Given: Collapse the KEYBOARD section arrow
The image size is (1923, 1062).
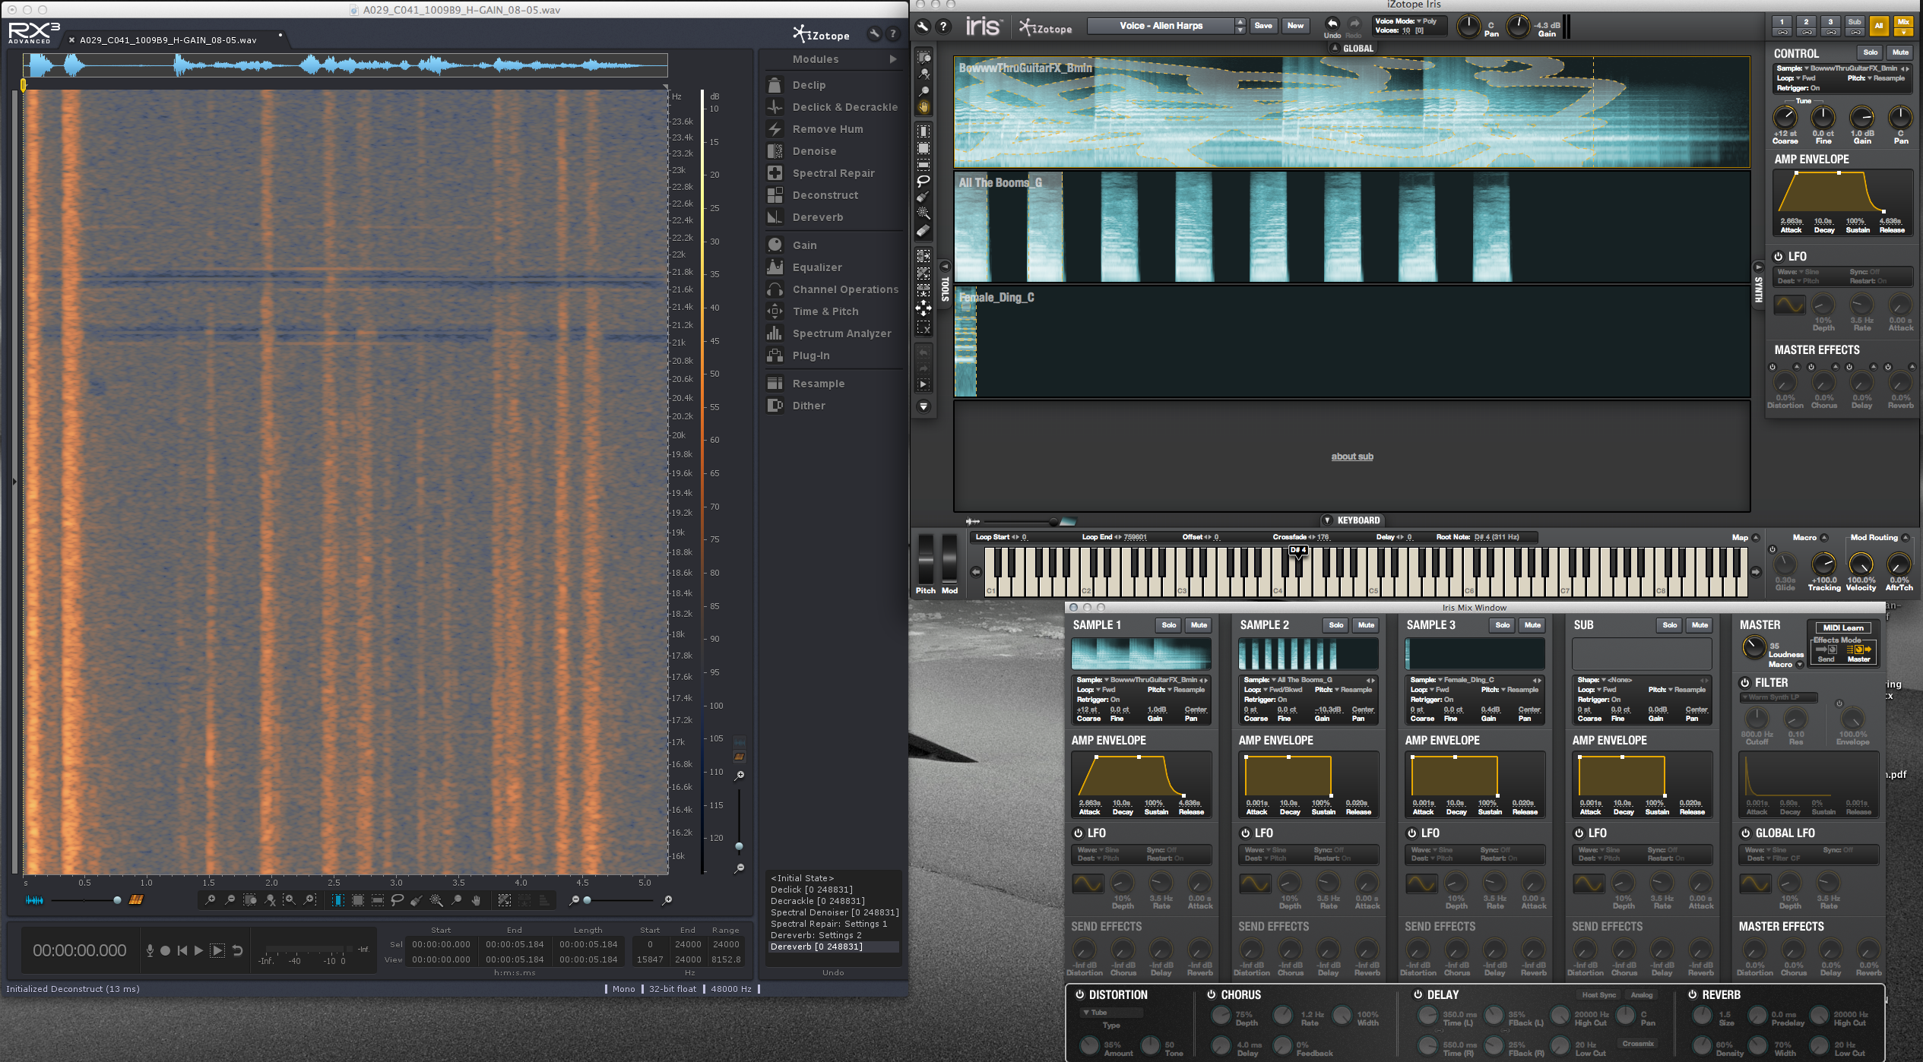Looking at the screenshot, I should pos(1327,520).
